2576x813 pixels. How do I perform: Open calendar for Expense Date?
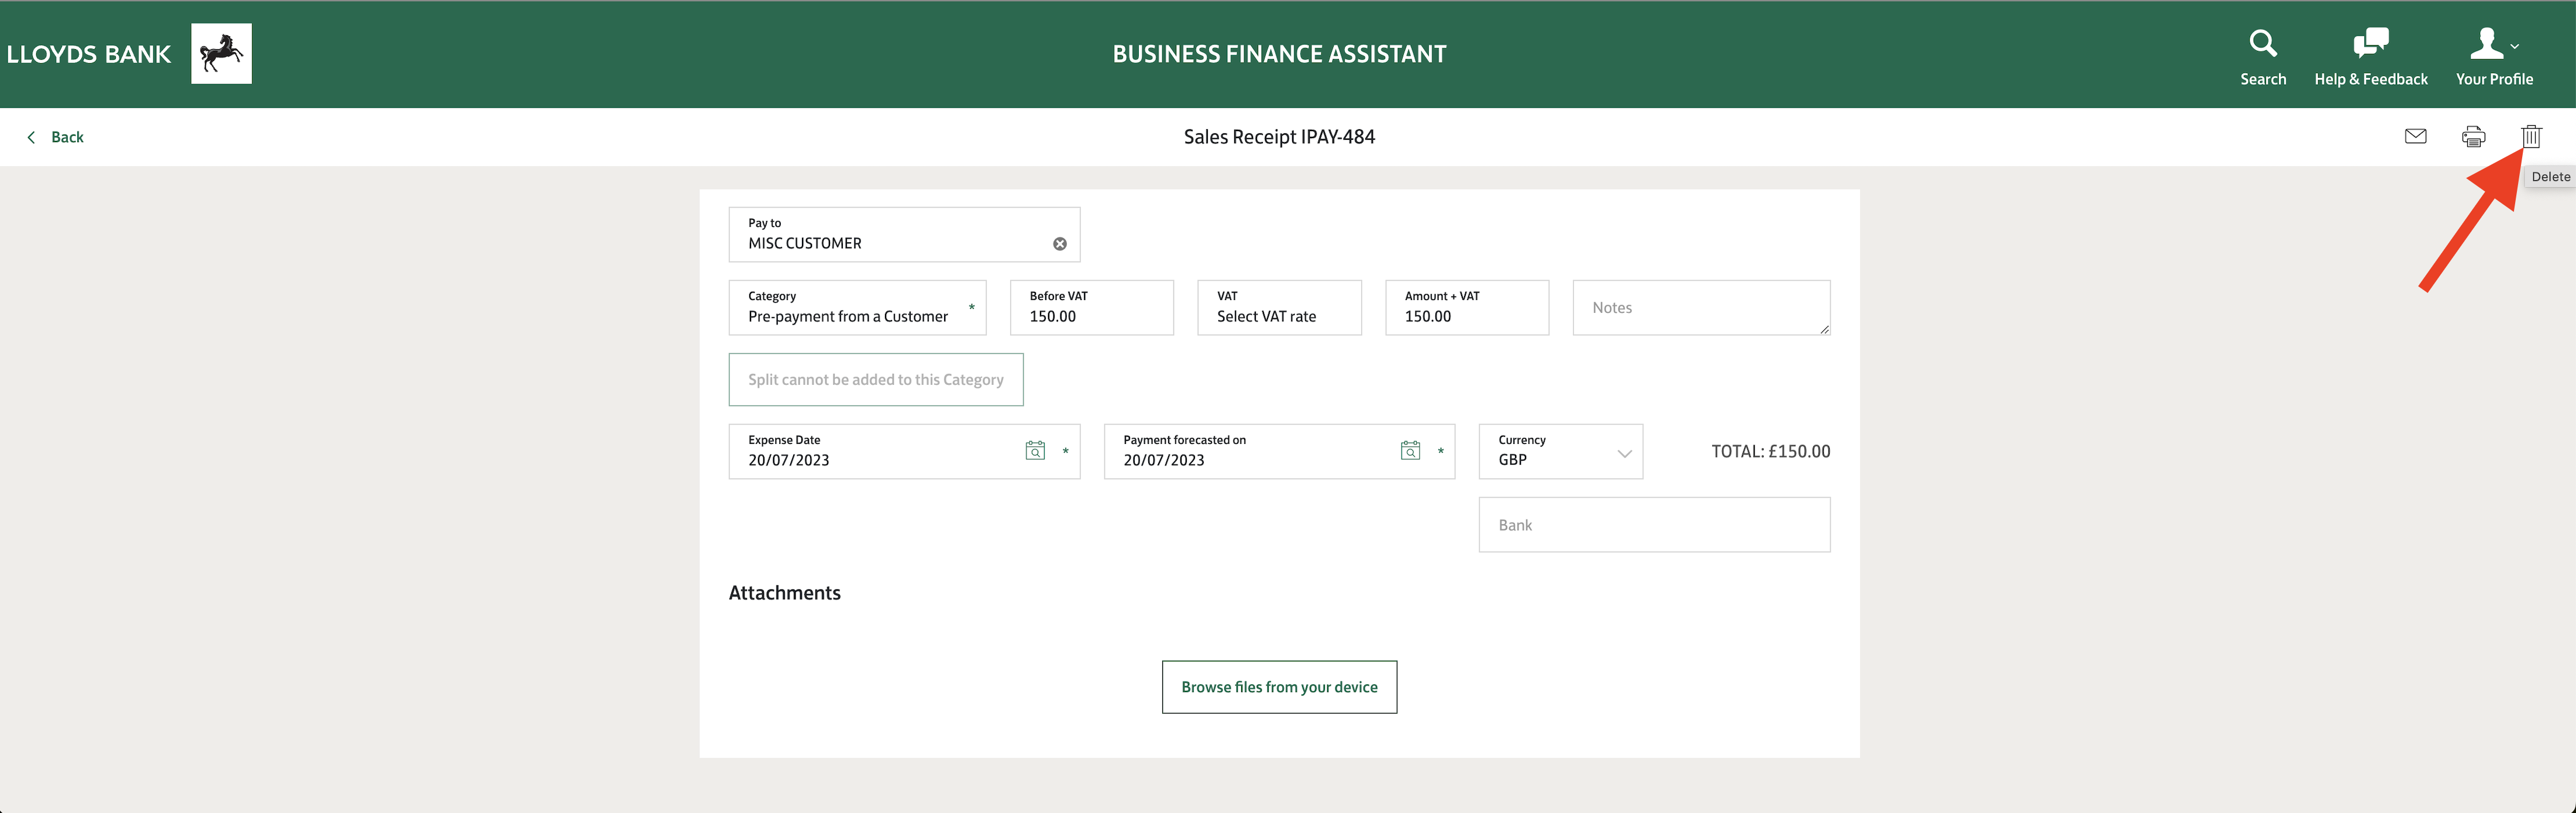[x=1035, y=451]
